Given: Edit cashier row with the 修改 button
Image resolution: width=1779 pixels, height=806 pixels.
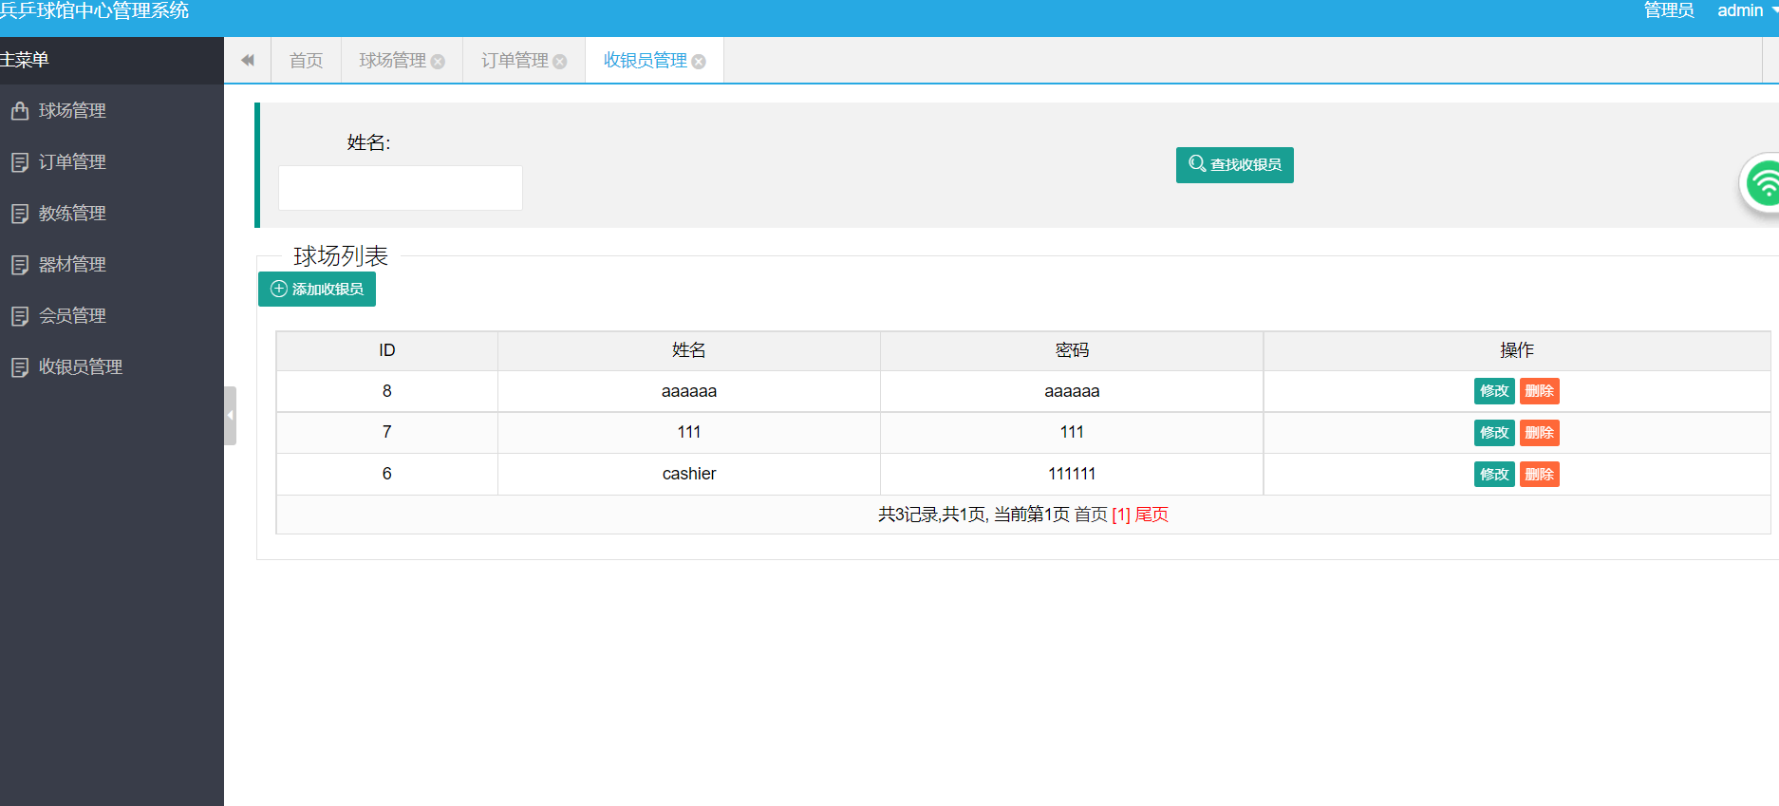Looking at the screenshot, I should (x=1493, y=475).
